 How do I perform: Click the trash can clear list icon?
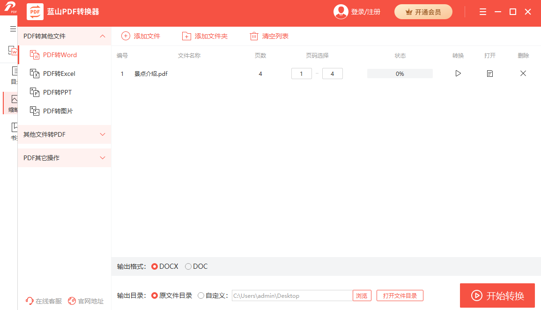pos(254,36)
